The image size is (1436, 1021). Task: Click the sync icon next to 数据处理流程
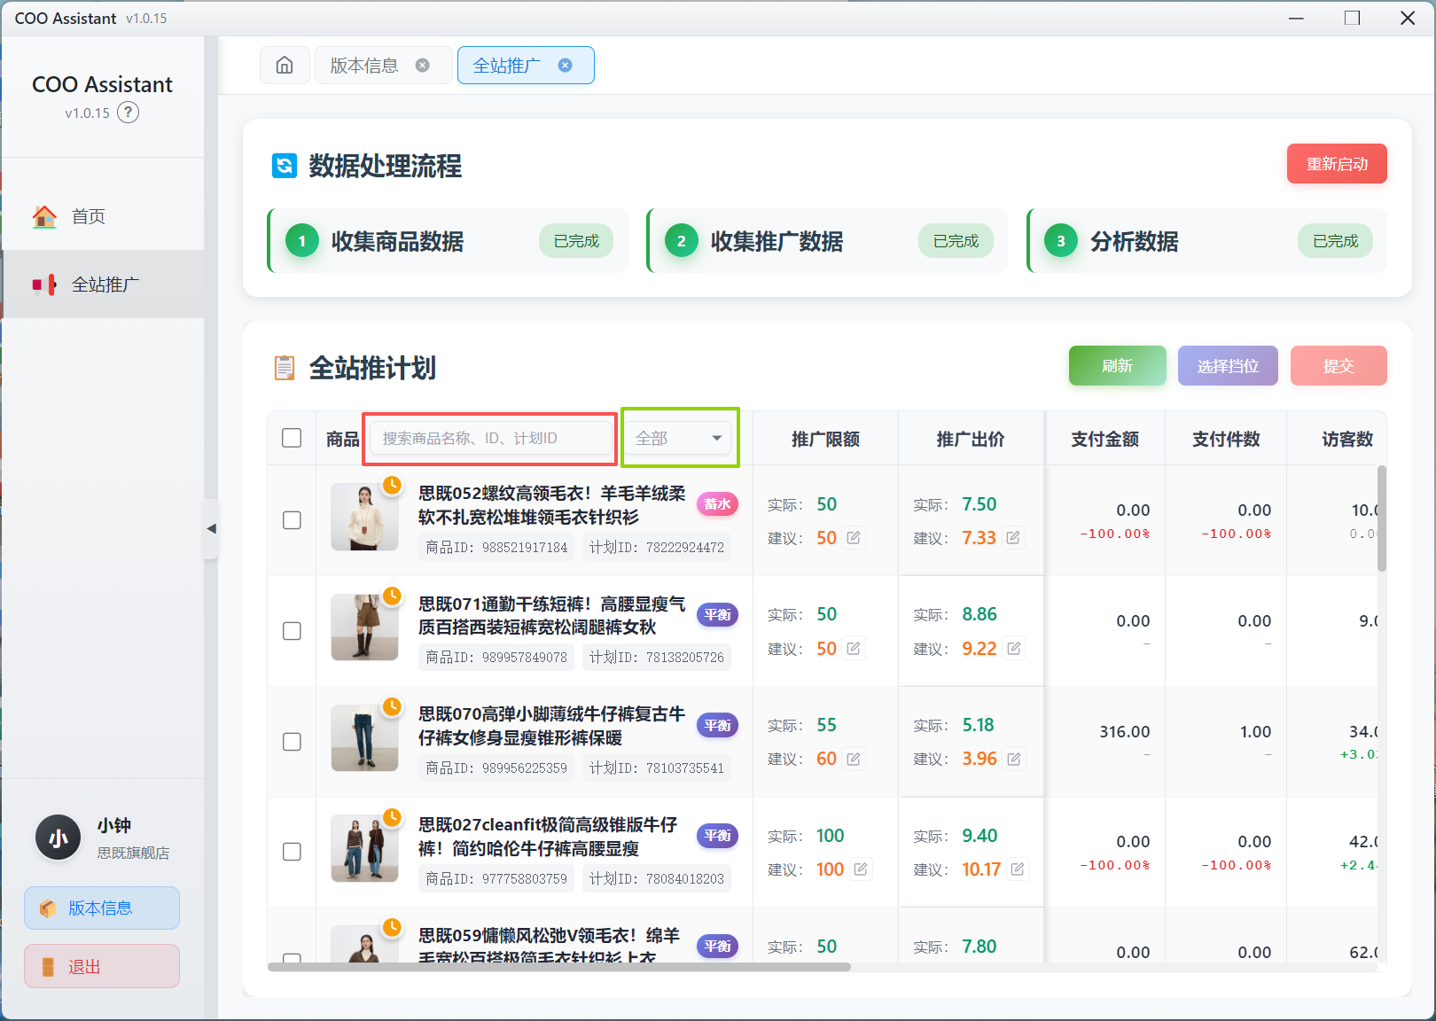[284, 167]
